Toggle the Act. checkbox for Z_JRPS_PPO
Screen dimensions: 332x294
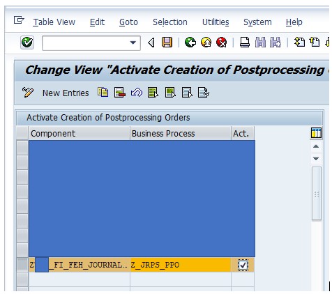(x=243, y=265)
